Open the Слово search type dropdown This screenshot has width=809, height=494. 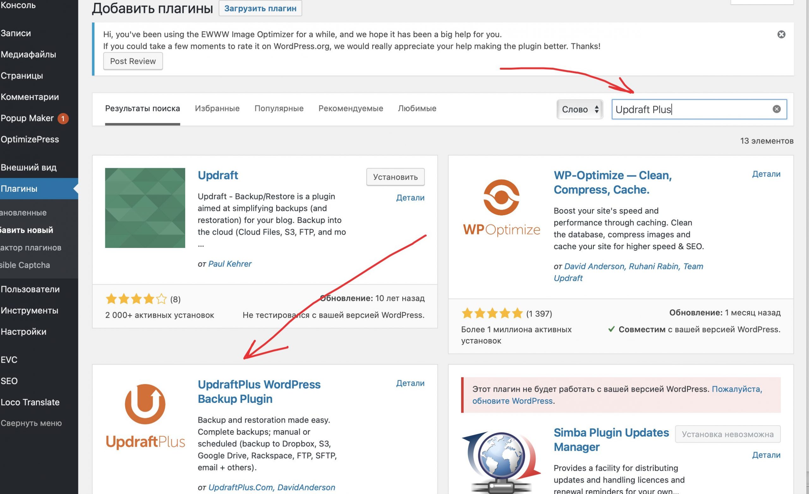[580, 109]
